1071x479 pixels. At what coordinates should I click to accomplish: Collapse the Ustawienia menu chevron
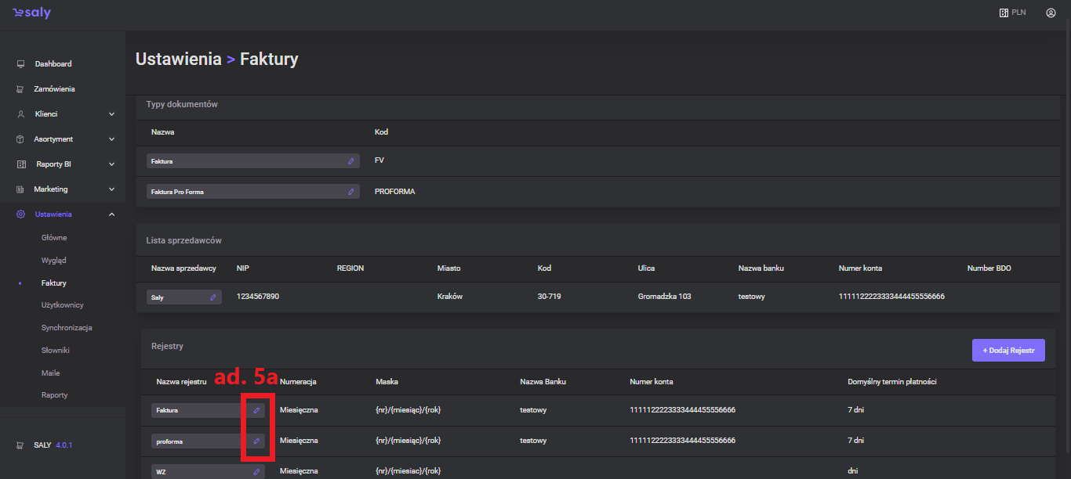[111, 214]
